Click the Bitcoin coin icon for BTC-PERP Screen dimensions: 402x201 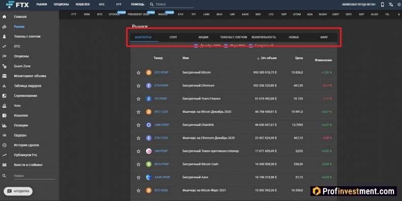149,73
